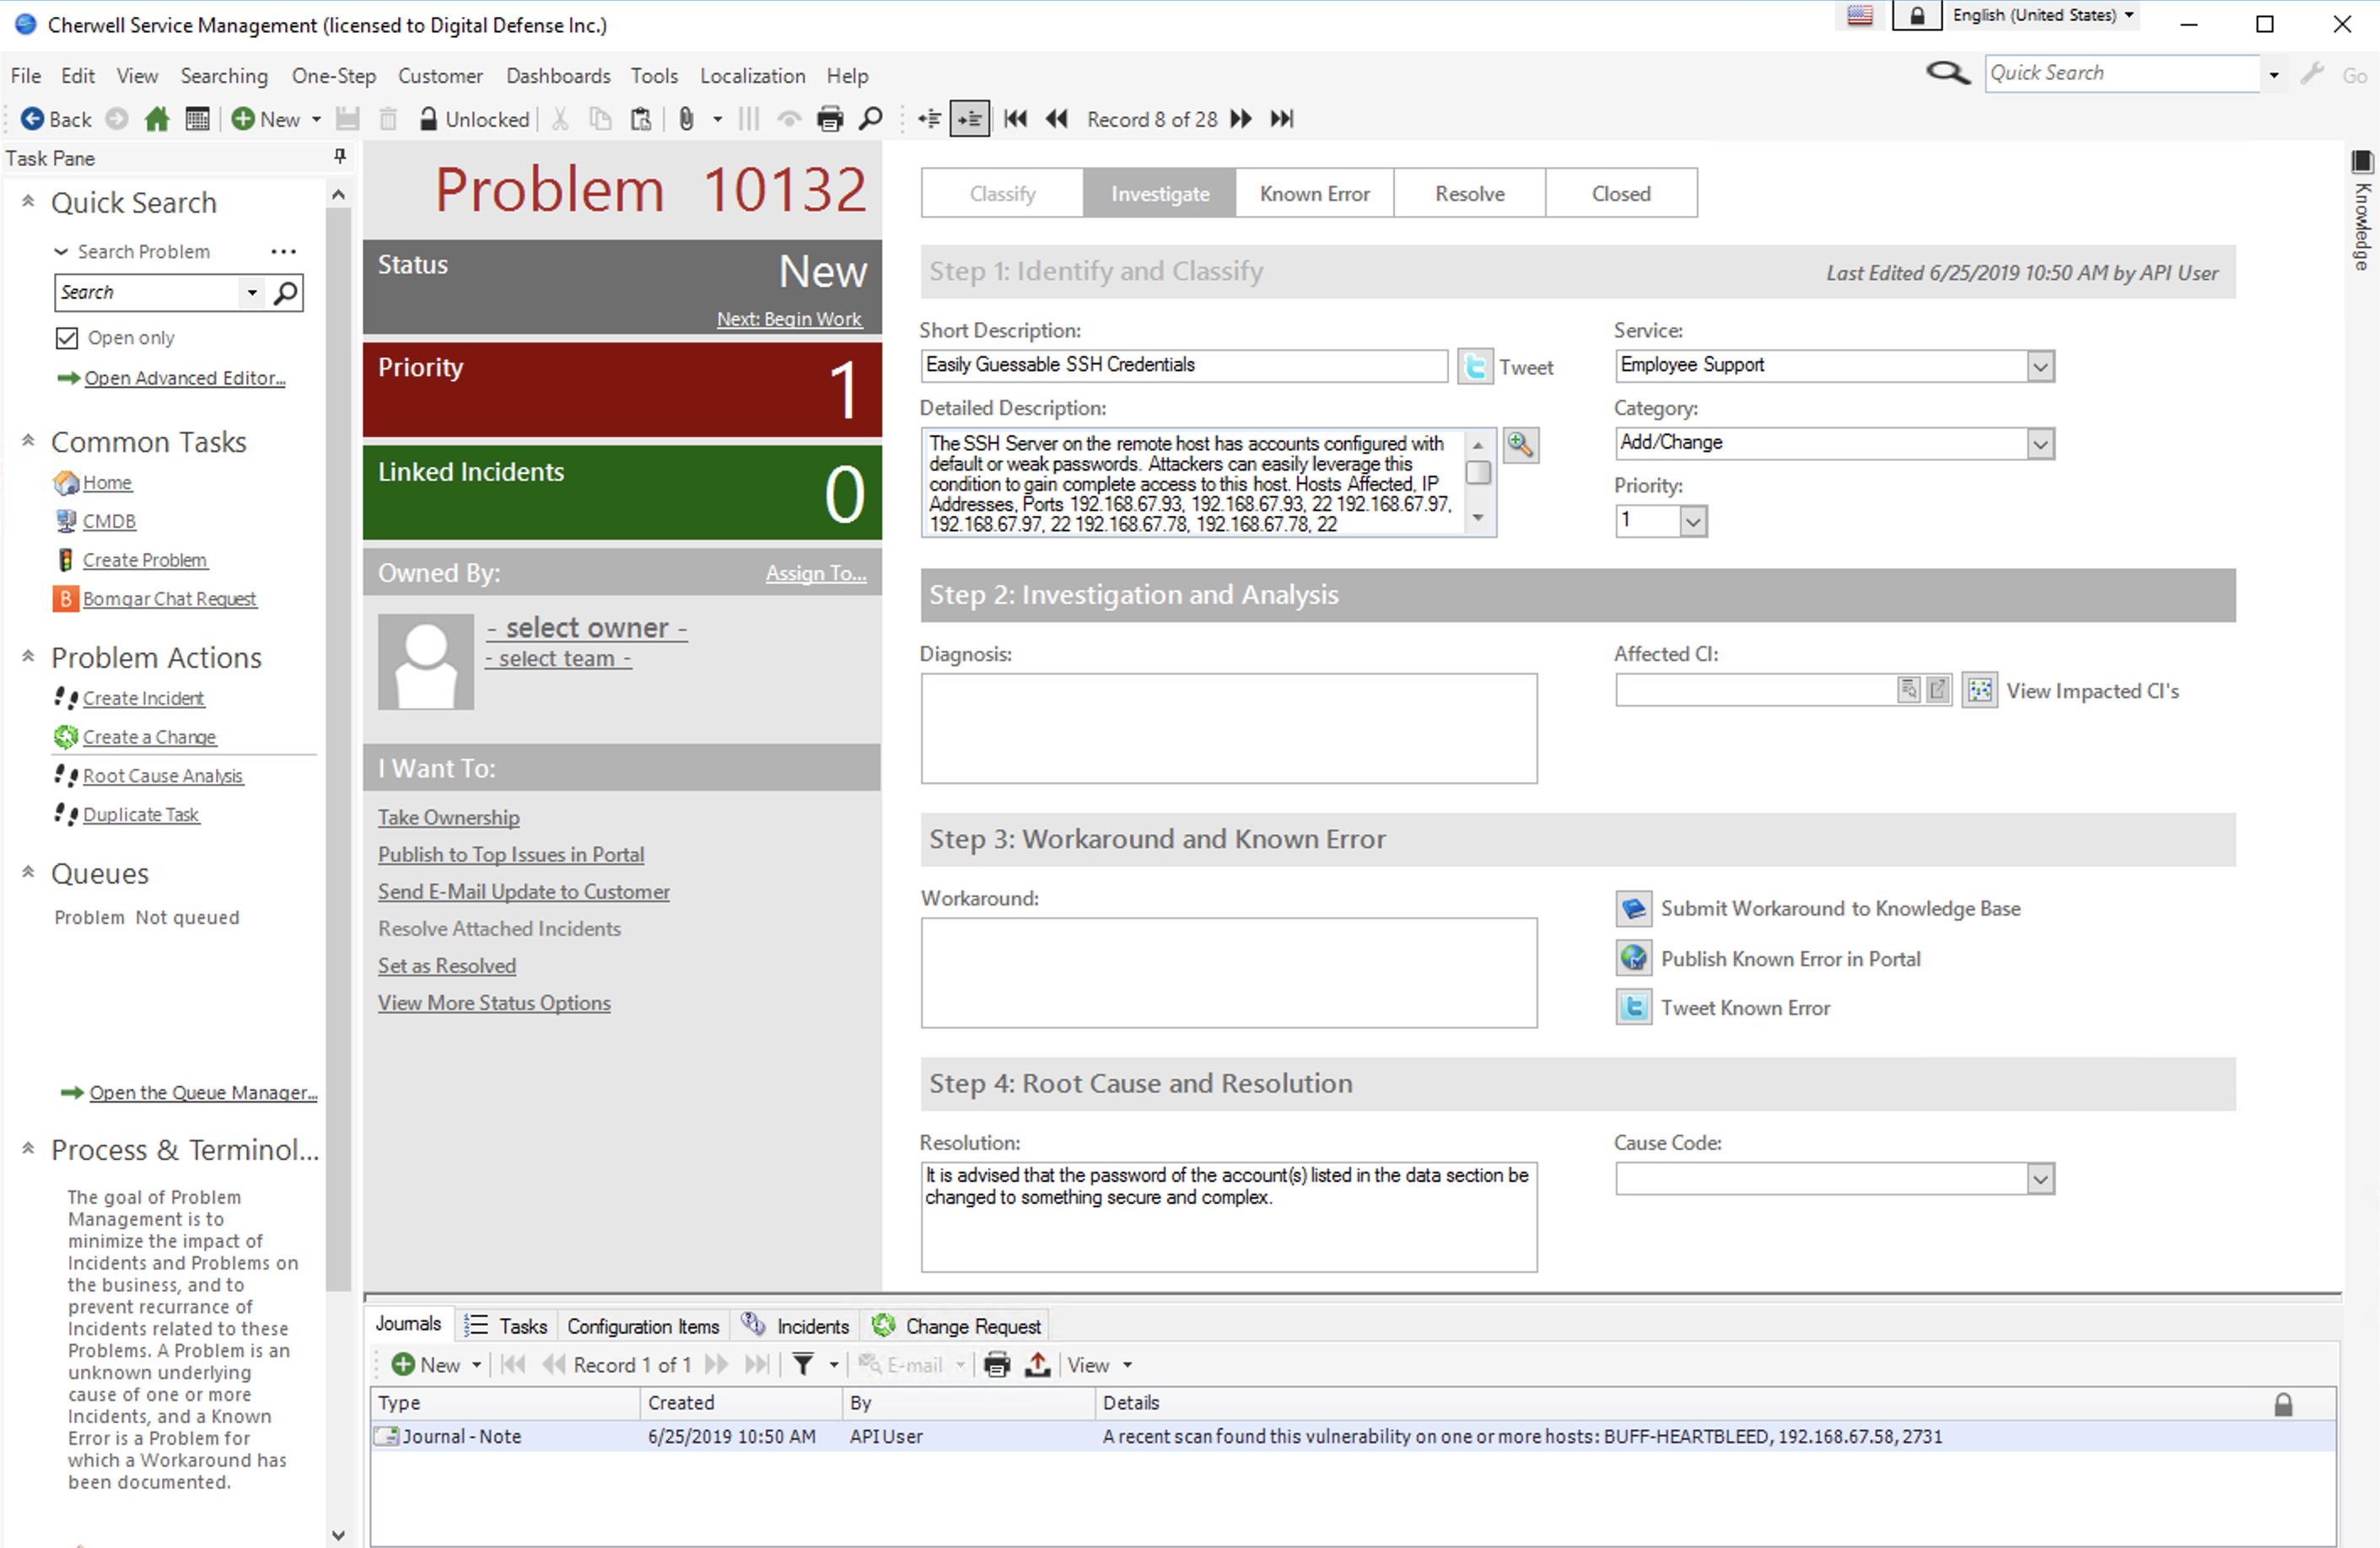Toggle the Unlocked record lock
Viewport: 2380px width, 1548px height.
click(x=474, y=119)
